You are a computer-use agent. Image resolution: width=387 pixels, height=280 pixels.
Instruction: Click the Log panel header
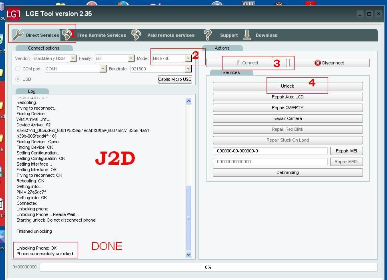click(32, 91)
